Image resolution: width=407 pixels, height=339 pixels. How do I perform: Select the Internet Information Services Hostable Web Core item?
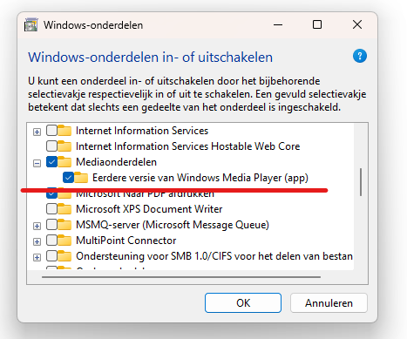tap(187, 146)
